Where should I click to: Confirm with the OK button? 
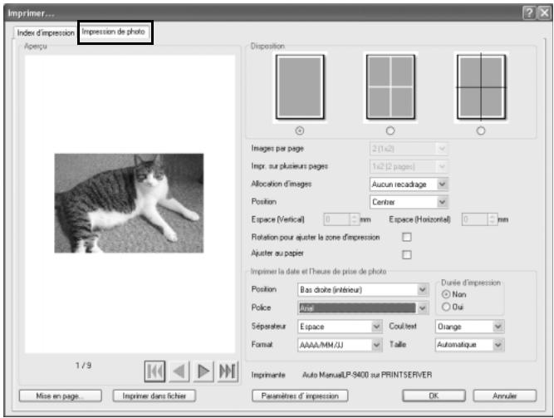(x=434, y=396)
